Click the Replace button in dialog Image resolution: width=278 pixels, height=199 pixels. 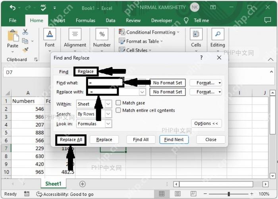104,140
